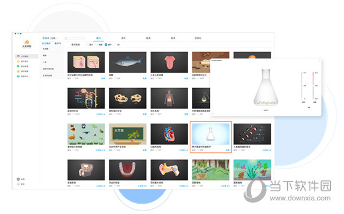Open the male reproductive system thumbnail
Image resolution: width=344 pixels, height=214 pixels.
pyautogui.click(x=86, y=170)
